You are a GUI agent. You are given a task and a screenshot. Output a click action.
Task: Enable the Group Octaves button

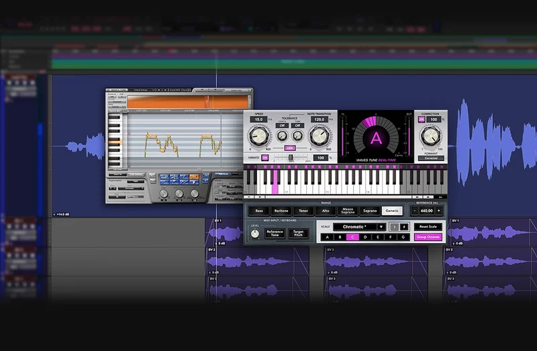pyautogui.click(x=428, y=237)
